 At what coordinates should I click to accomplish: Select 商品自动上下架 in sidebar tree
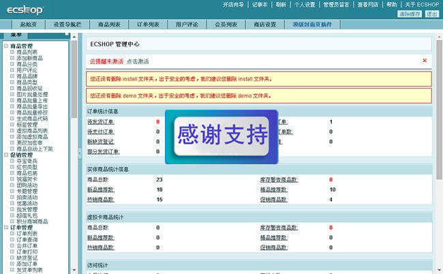(35, 149)
